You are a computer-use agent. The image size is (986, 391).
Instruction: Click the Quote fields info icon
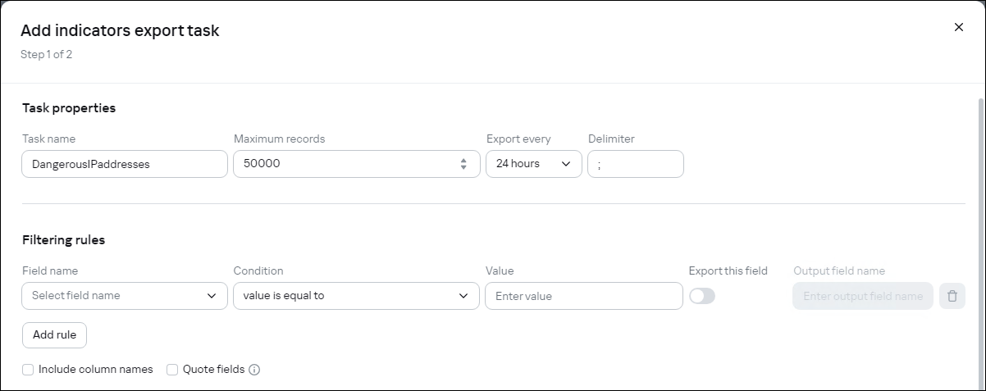click(254, 370)
